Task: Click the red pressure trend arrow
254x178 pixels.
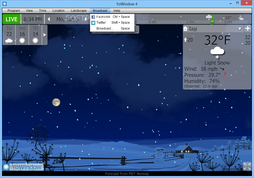Action: (225, 75)
